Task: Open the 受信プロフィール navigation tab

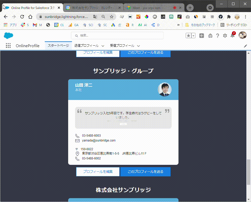Action: coord(122,46)
